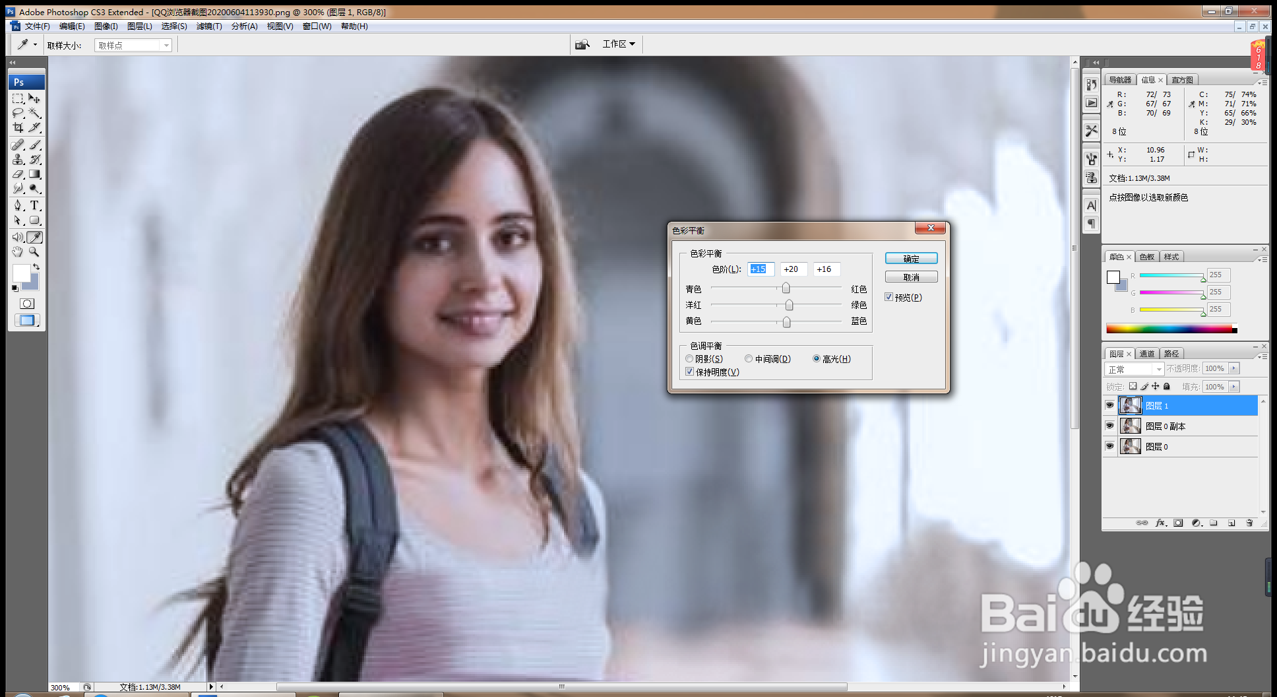Toggle the Preview checkbox
This screenshot has height=697, width=1277.
(x=889, y=297)
